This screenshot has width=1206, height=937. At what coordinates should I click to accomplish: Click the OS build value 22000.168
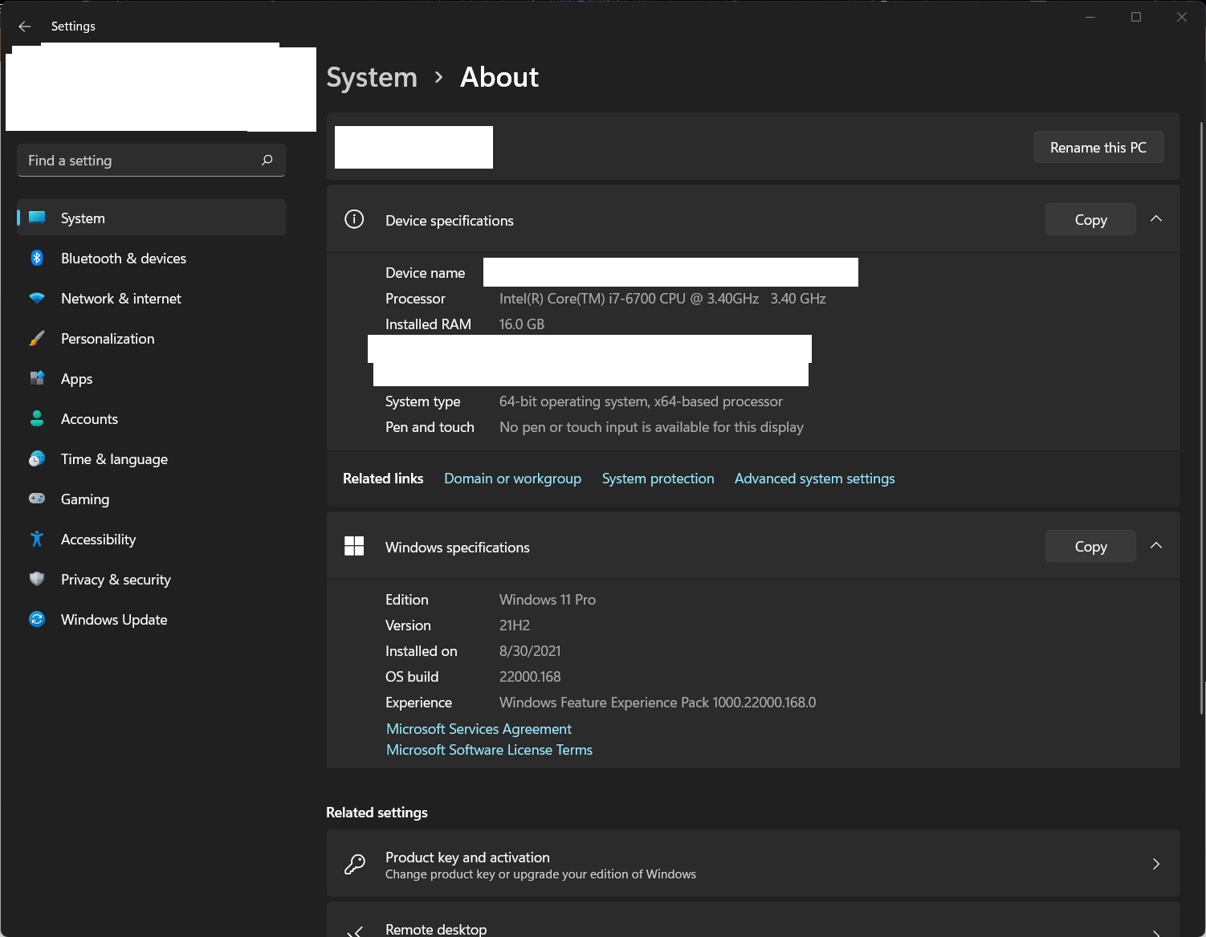pos(530,677)
